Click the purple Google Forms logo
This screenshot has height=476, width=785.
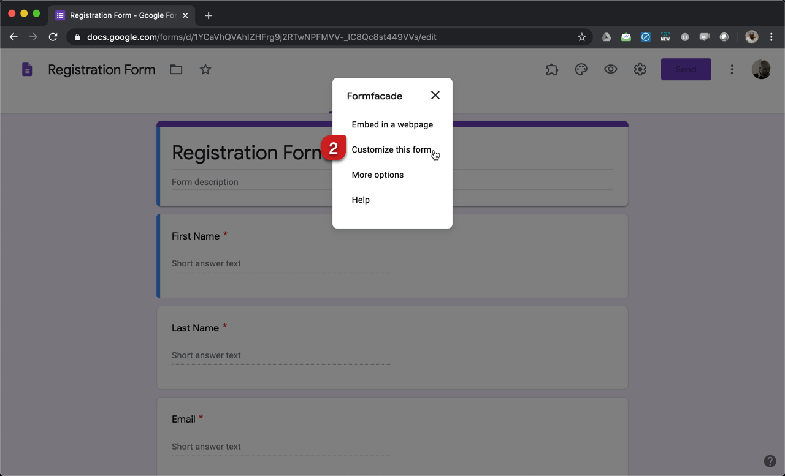coord(27,69)
